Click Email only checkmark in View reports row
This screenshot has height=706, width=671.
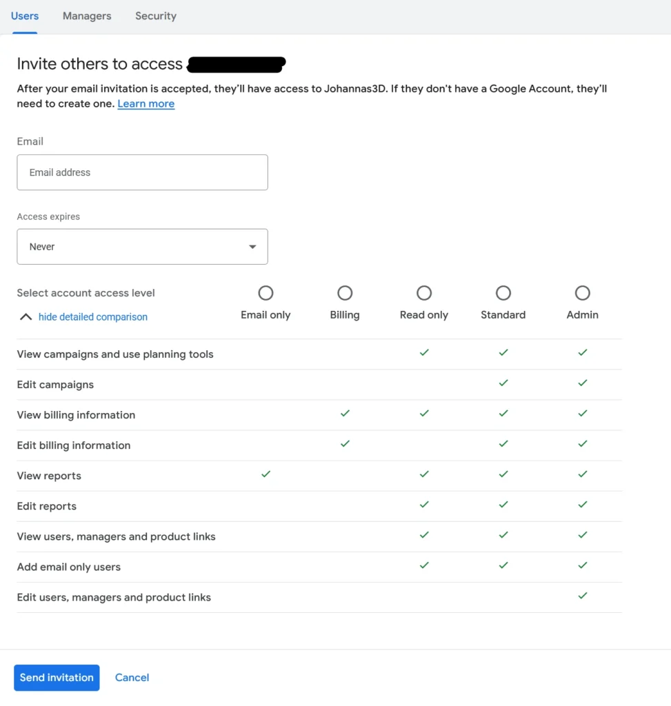[266, 474]
